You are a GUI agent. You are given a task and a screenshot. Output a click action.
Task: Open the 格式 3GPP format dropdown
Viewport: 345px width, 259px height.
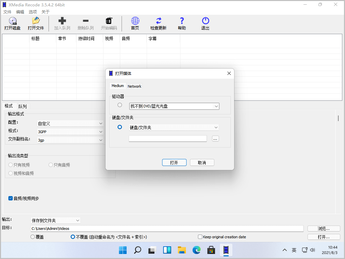[70, 132]
